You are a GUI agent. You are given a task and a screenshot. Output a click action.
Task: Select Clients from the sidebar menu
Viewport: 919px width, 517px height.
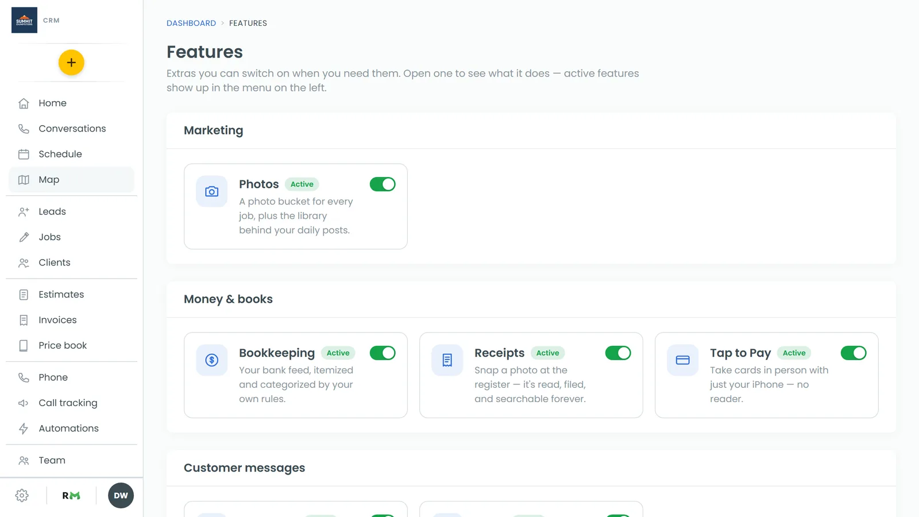click(71, 263)
